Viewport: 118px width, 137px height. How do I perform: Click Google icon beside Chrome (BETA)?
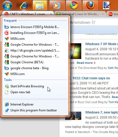click(x=7, y=62)
